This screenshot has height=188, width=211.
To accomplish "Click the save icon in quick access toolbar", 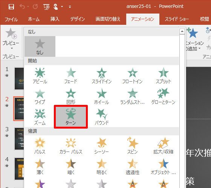I will (x=11, y=7).
